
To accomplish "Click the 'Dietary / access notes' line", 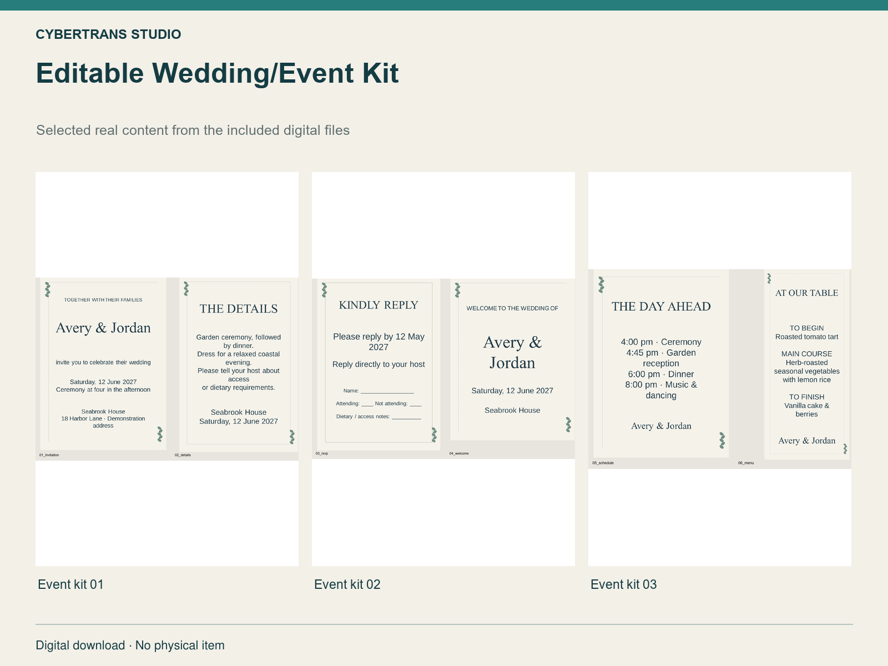I will click(379, 416).
